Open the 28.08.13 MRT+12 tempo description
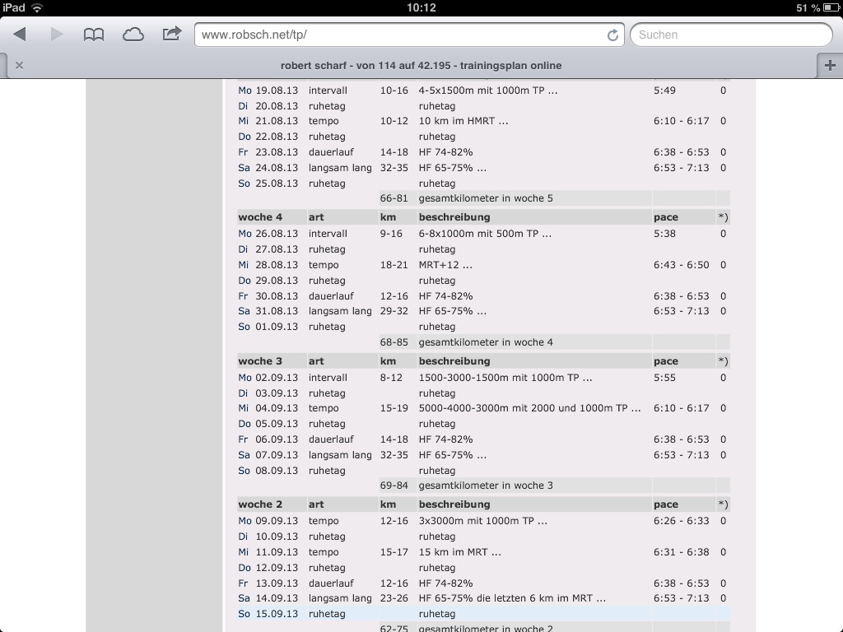This screenshot has height=632, width=843. point(445,265)
